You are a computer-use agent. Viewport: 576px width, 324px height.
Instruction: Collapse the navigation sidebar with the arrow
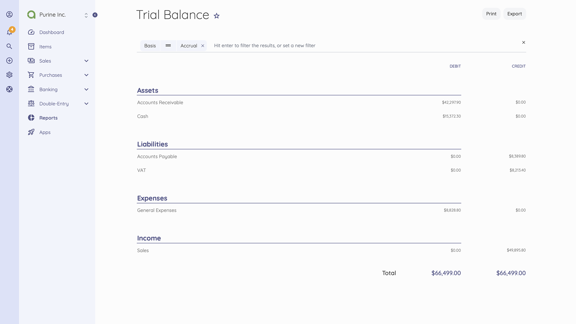[95, 14]
